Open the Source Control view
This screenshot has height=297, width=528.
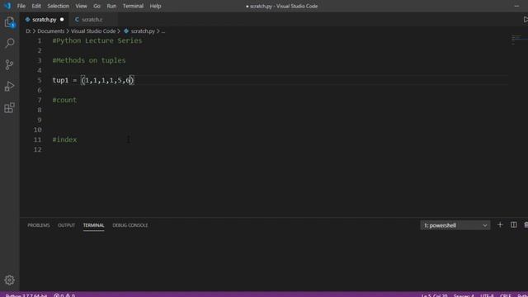coord(9,64)
